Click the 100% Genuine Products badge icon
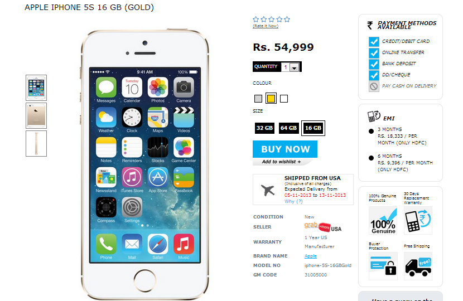Viewport: 463px width, 301px height. [x=383, y=220]
